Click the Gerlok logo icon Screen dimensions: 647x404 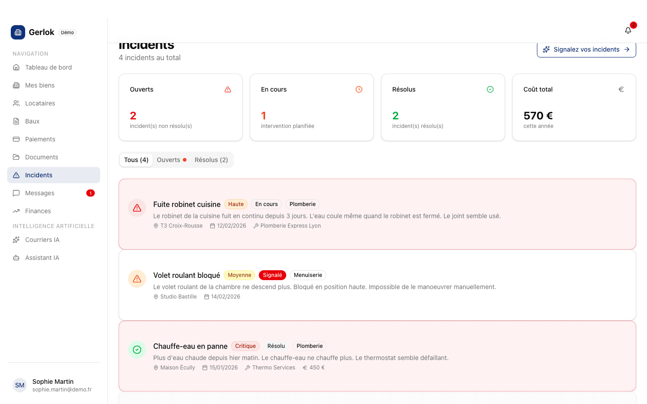[18, 32]
